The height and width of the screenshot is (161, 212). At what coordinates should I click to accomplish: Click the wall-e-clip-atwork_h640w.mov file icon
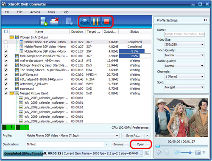(x=17, y=61)
